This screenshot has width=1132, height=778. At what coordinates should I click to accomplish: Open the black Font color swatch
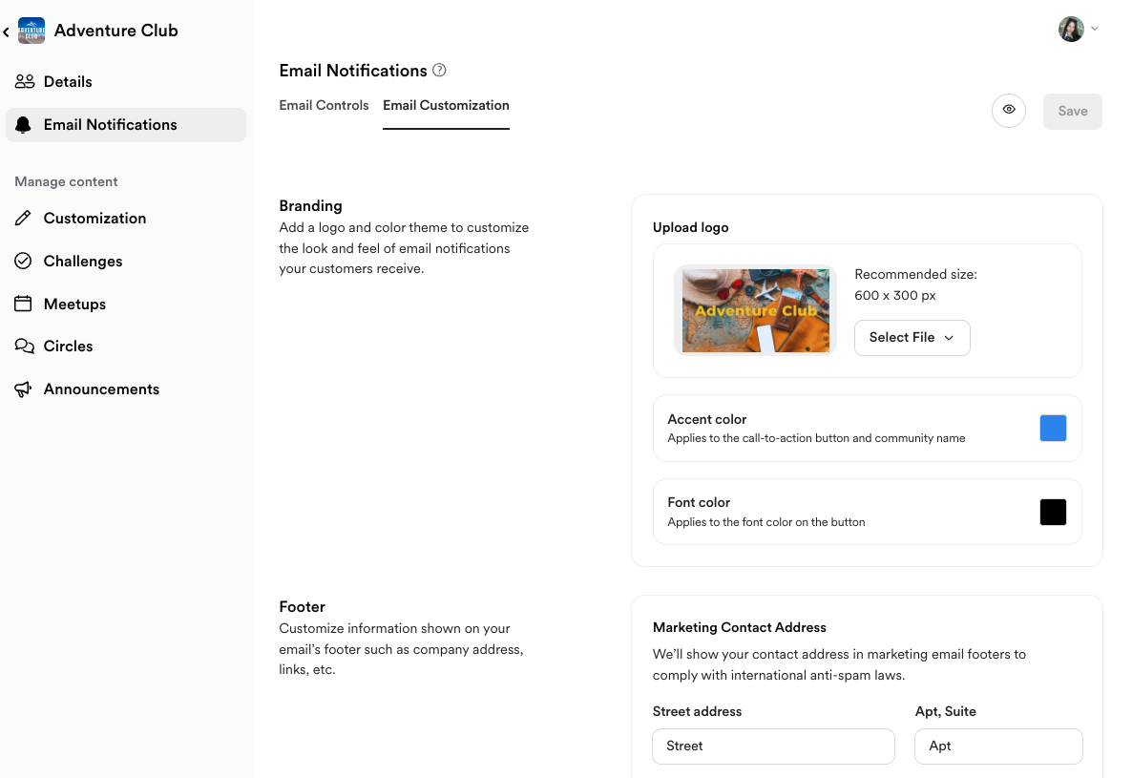1053,513
